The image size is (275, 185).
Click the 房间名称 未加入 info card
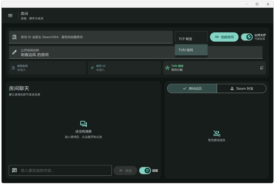47,68
